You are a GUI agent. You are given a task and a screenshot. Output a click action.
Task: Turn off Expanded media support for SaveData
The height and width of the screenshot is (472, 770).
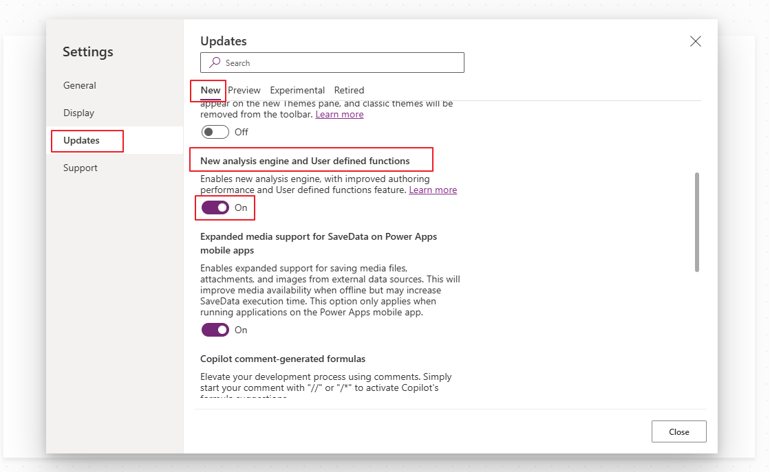coord(214,330)
